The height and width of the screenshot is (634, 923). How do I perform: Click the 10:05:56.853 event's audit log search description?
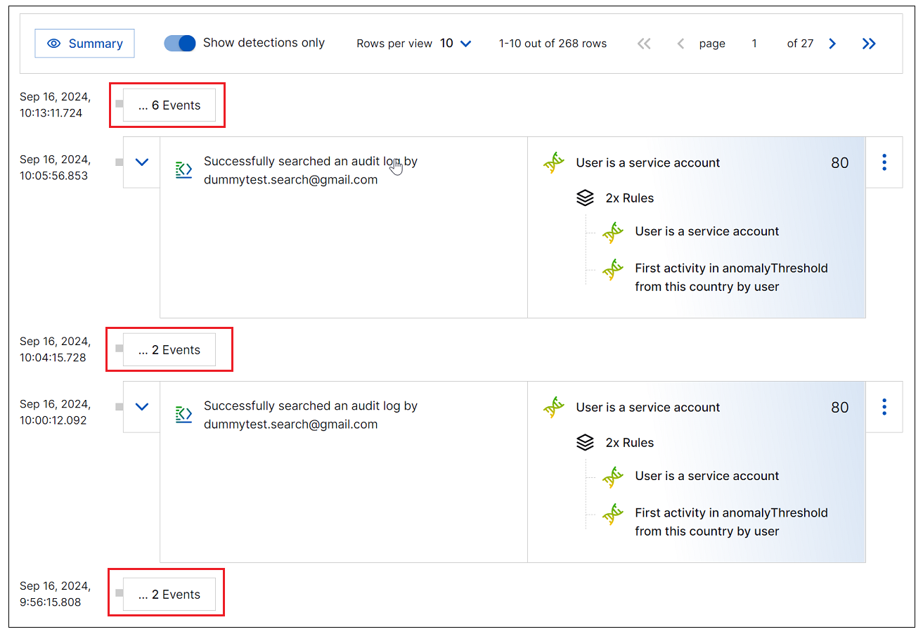point(311,170)
